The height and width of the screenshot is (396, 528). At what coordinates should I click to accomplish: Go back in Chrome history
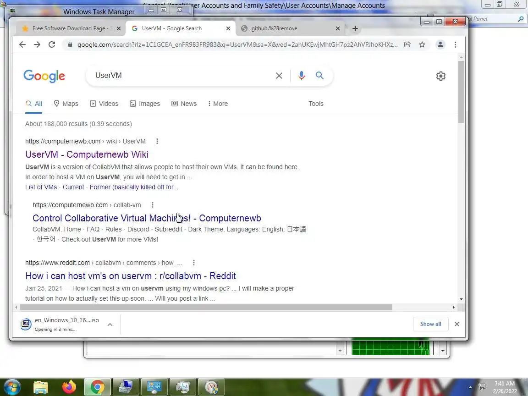point(22,44)
